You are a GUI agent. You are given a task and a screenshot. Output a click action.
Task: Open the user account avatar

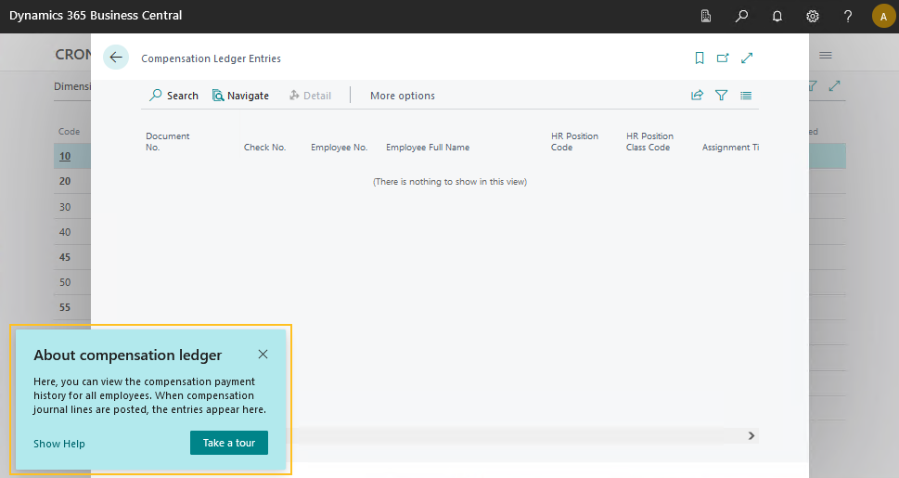pos(882,16)
